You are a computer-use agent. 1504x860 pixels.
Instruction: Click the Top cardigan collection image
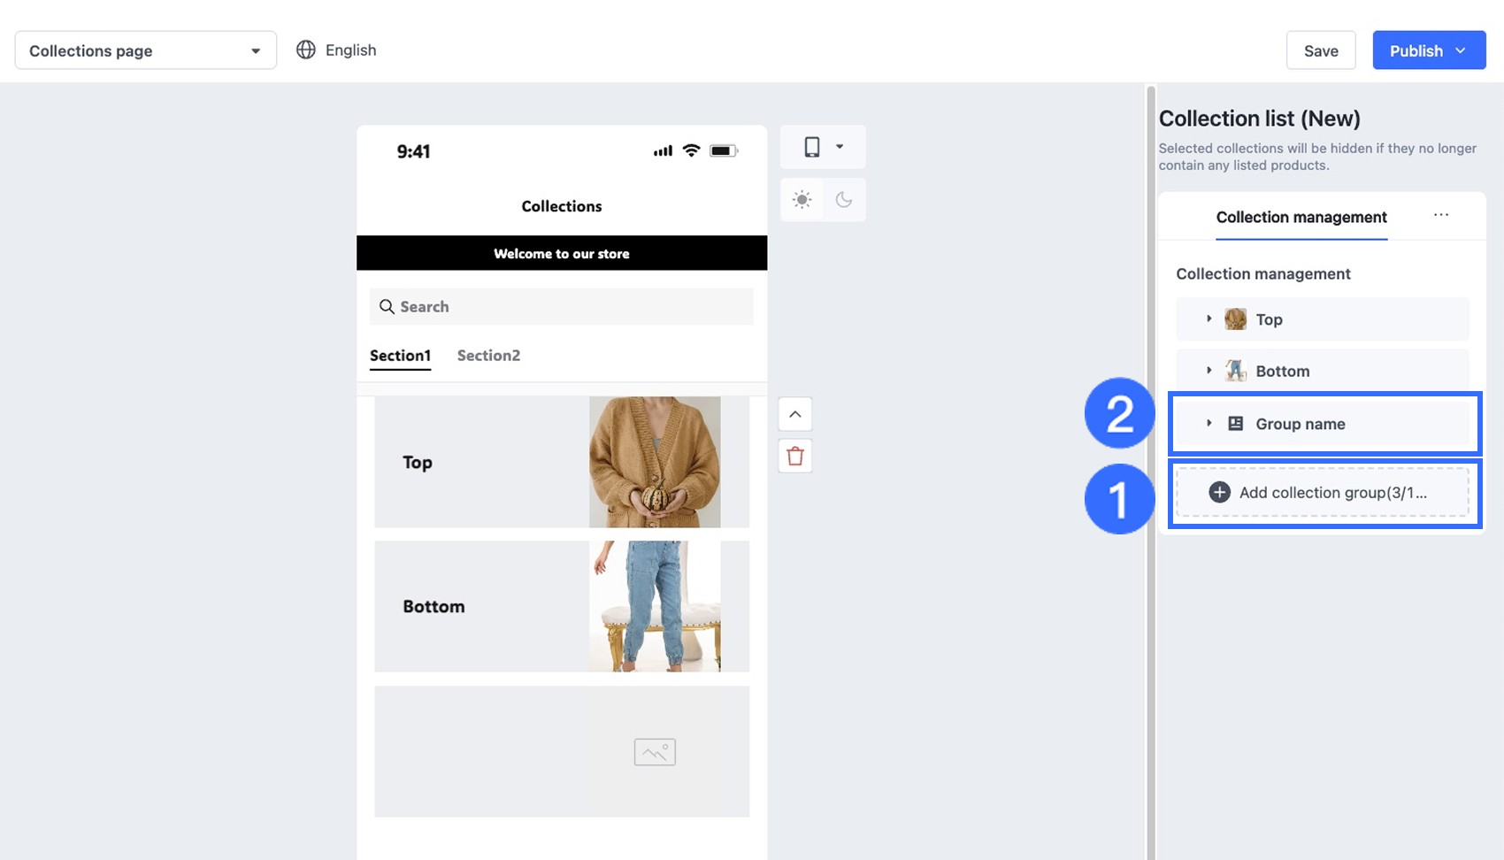pyautogui.click(x=655, y=462)
